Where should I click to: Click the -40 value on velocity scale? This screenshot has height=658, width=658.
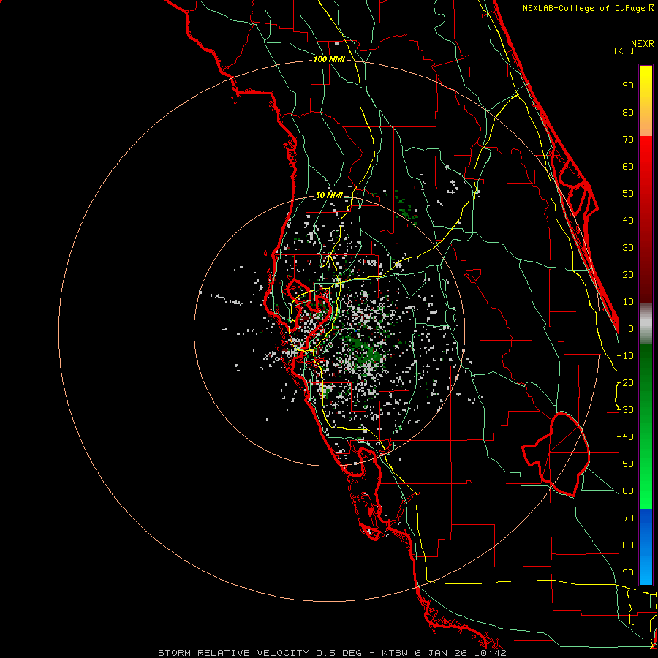click(x=625, y=437)
